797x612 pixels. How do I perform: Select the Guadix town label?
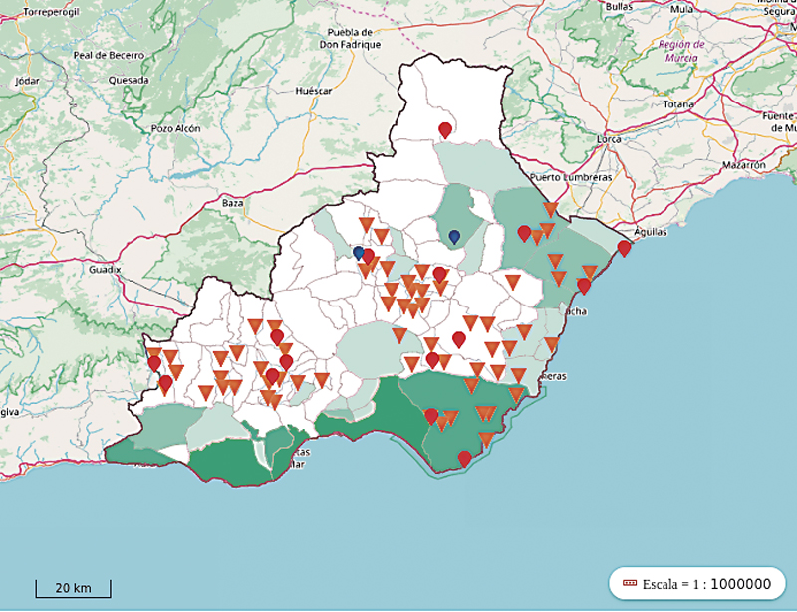(104, 269)
